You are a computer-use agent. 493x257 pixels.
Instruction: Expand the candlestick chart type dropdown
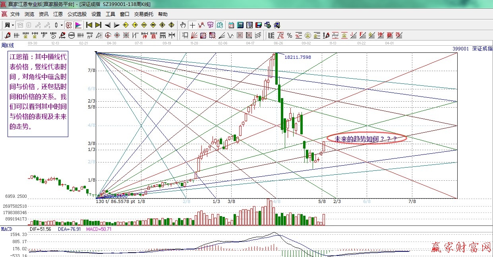coord(62,25)
